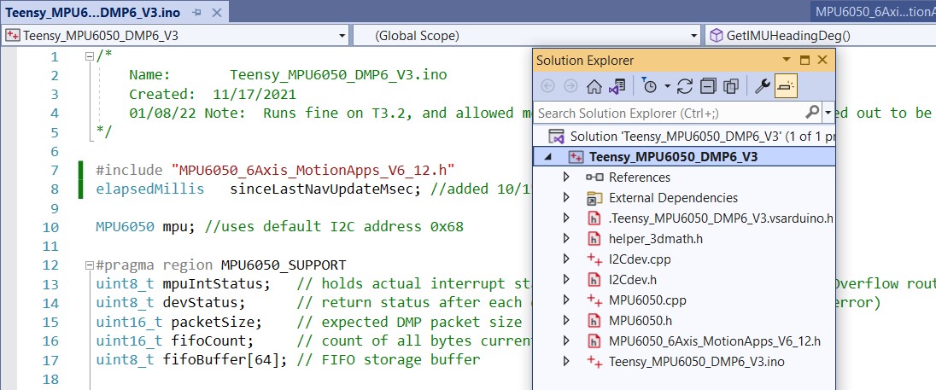This screenshot has width=936, height=390.
Task: Click the Pending Changes Filter clock icon
Action: 649,86
